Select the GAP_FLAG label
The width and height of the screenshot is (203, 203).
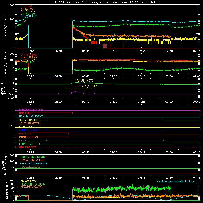click(25, 113)
